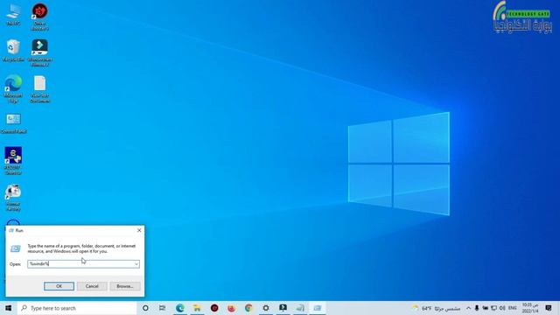This screenshot has height=315, width=560.
Task: Select the red circular app desktop shortcut
Action: click(39, 17)
